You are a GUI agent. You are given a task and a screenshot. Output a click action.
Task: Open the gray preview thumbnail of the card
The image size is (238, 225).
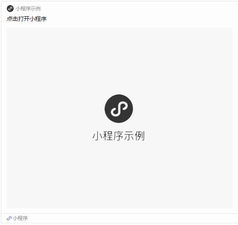[x=120, y=118]
